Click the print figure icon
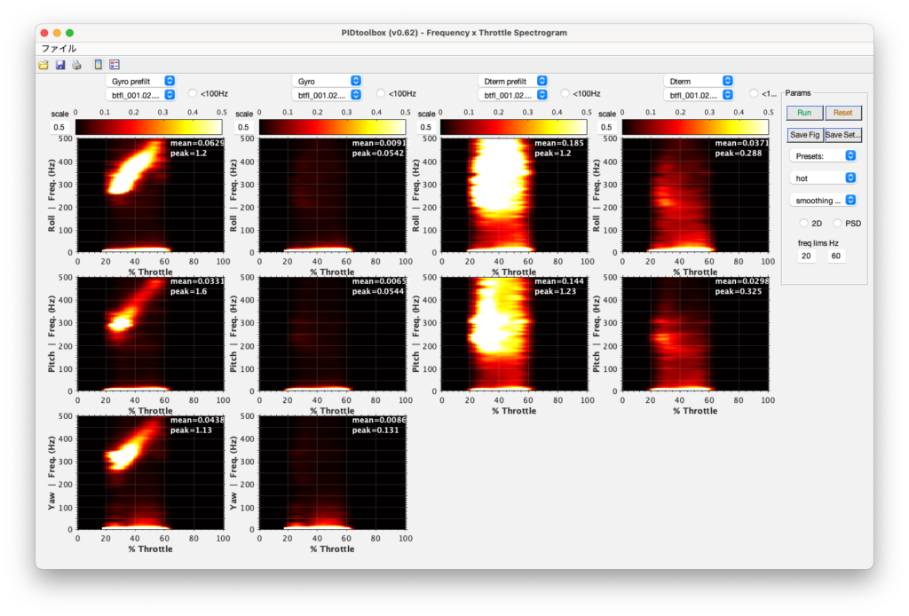 [x=76, y=65]
